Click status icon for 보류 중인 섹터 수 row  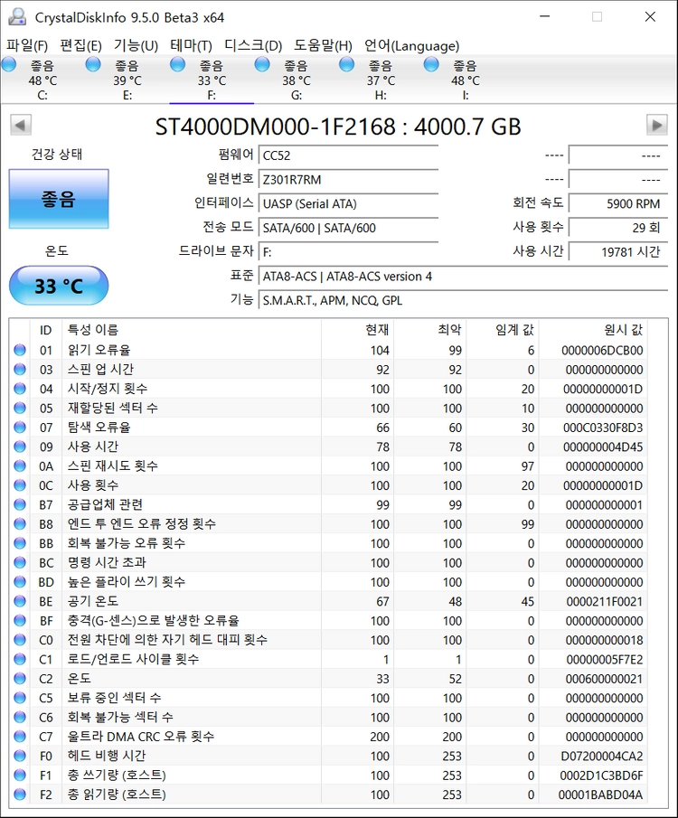(x=20, y=698)
